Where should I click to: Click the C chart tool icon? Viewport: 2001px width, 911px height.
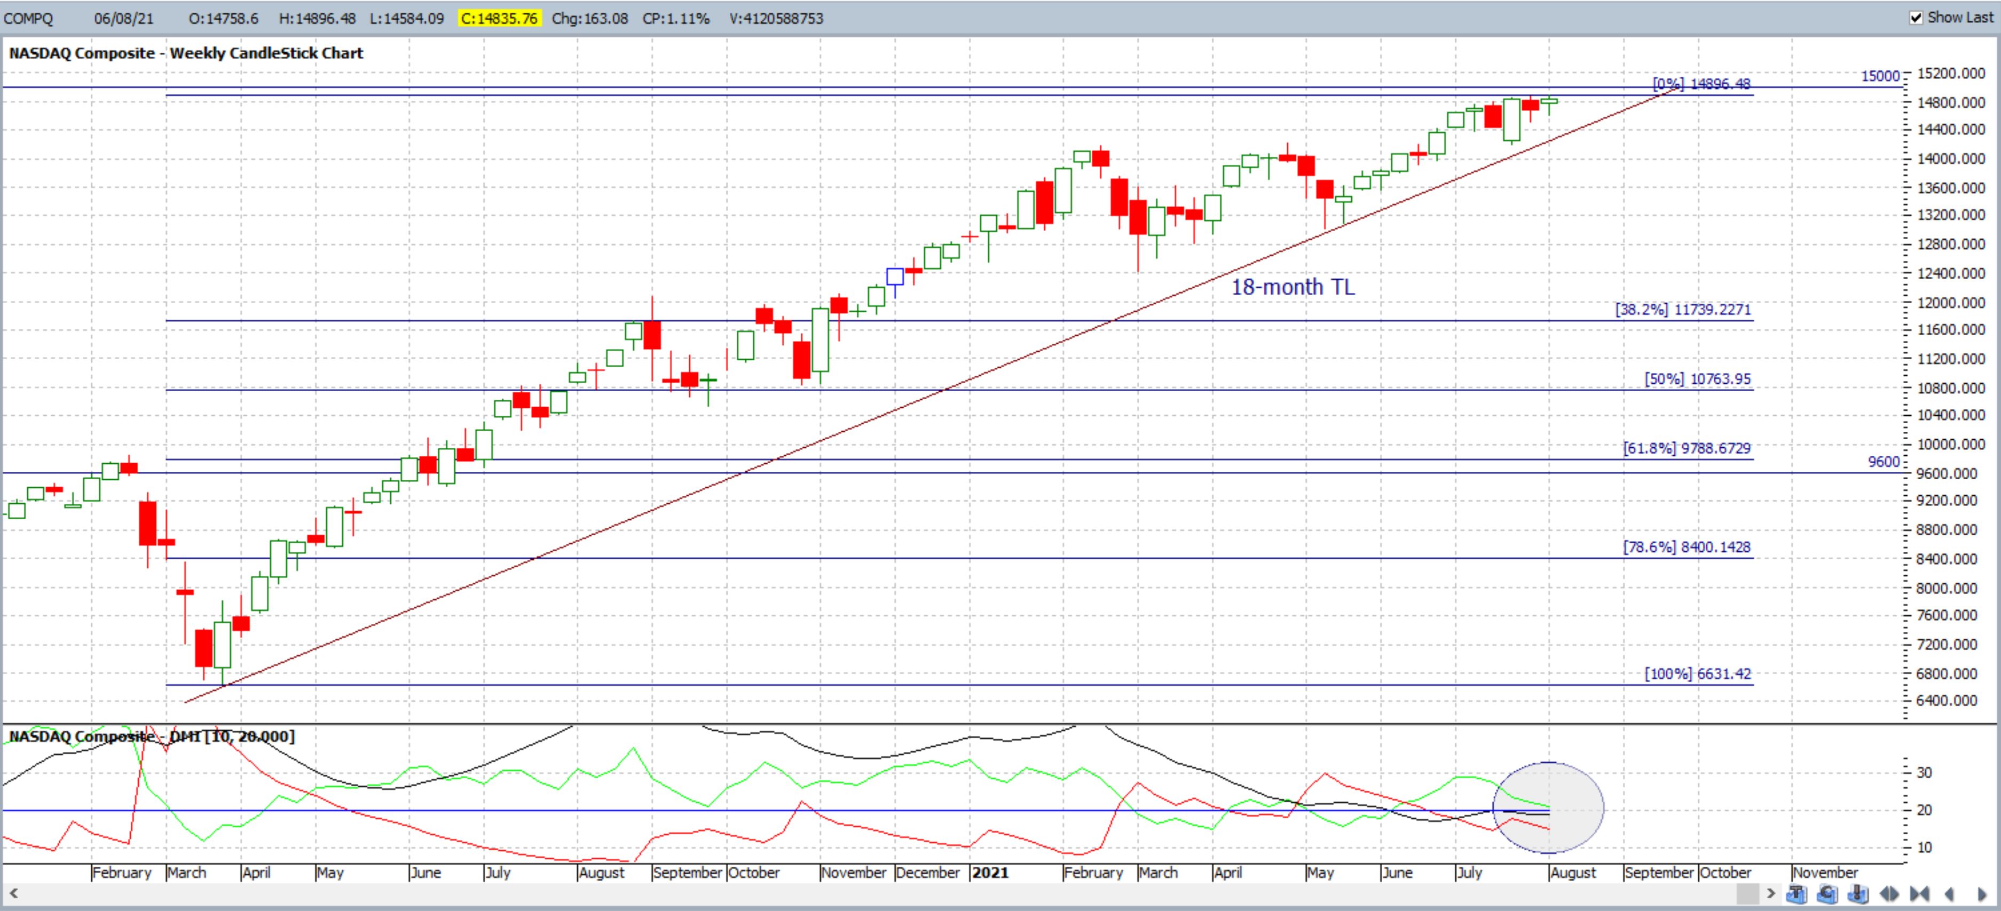point(1827,894)
